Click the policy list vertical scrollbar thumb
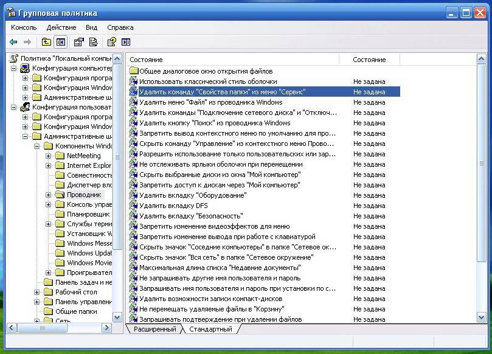The image size is (492, 354). pos(481,163)
